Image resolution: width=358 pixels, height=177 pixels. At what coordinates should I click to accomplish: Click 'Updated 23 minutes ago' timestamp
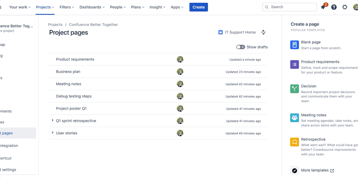tap(243, 72)
